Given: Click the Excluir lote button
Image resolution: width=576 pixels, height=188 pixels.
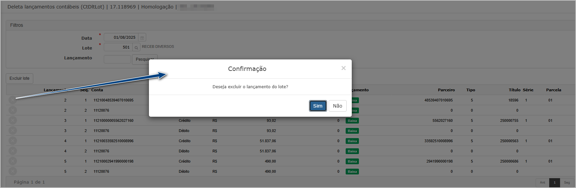Looking at the screenshot, I should point(19,78).
